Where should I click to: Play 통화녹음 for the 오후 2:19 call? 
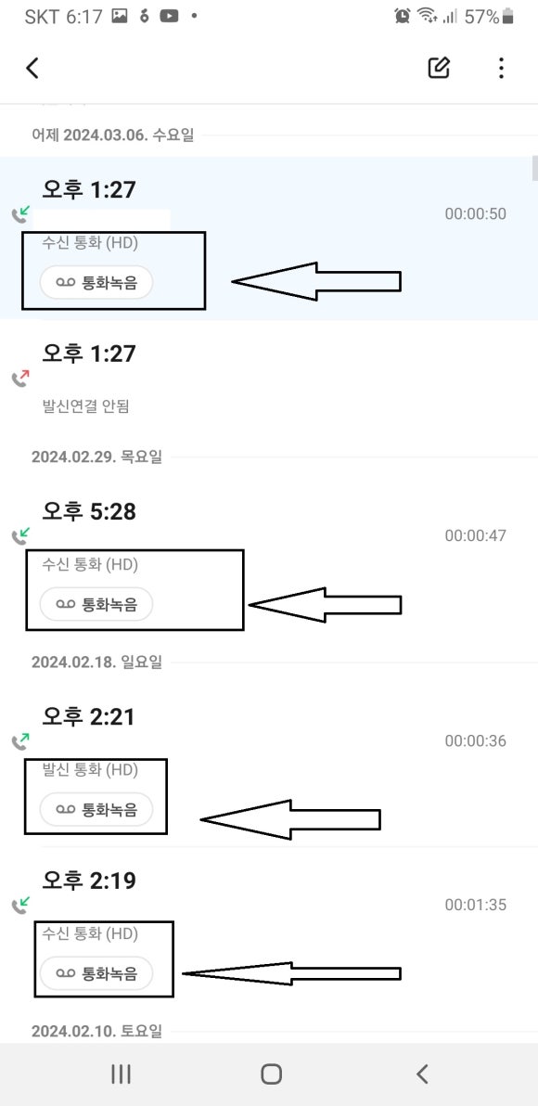pyautogui.click(x=96, y=973)
